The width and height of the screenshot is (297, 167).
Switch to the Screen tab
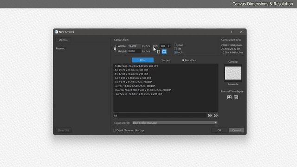[x=166, y=60]
